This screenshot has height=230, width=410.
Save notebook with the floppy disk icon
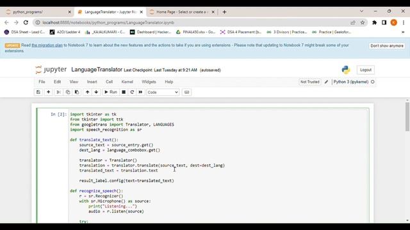(38, 92)
